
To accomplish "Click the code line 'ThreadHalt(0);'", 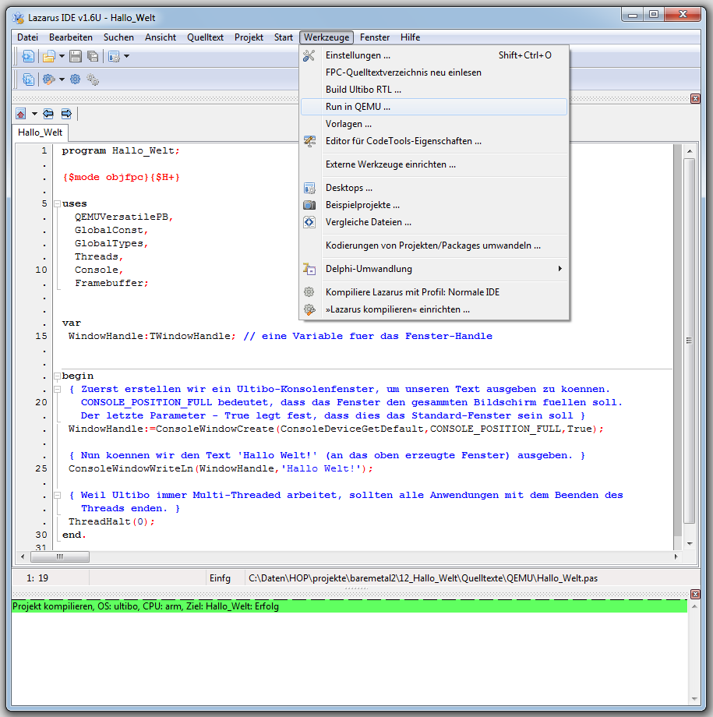I will [x=111, y=521].
